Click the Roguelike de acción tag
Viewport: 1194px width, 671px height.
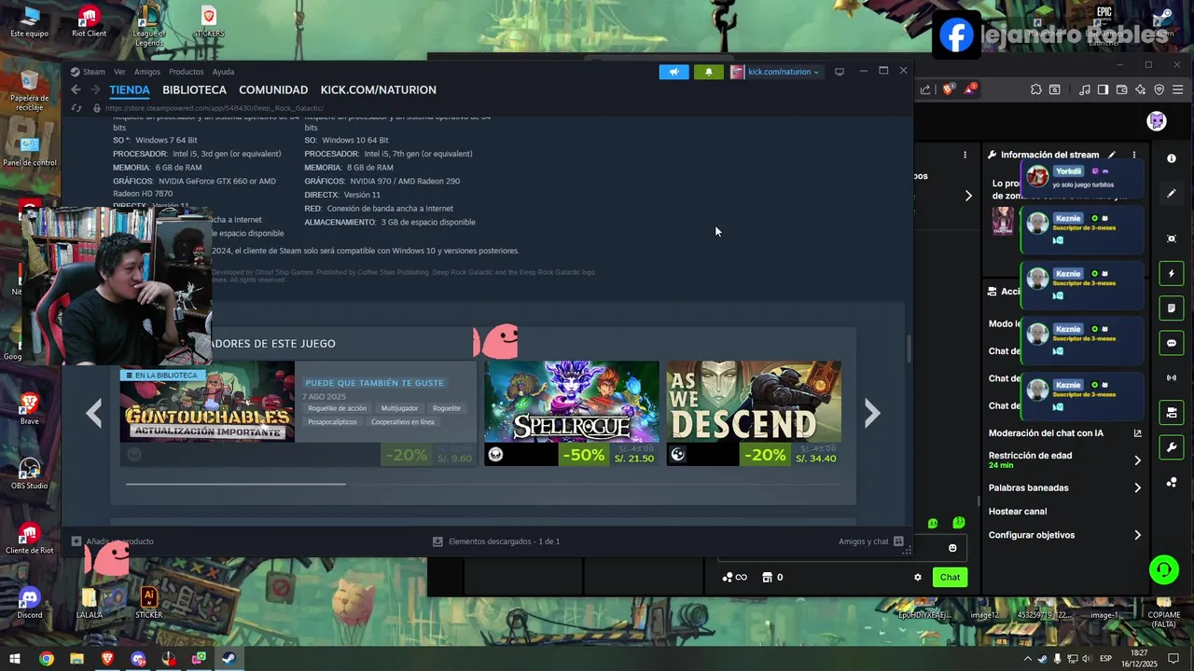(337, 408)
